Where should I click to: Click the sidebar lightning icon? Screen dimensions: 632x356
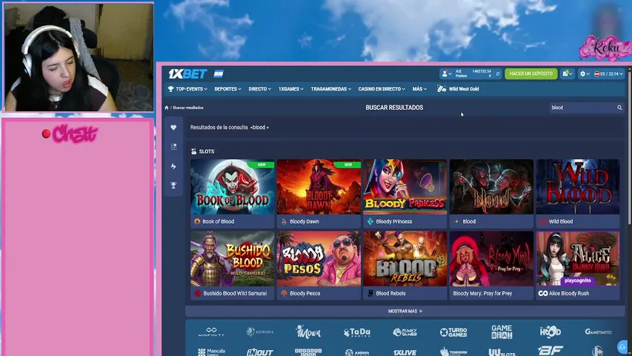(173, 166)
